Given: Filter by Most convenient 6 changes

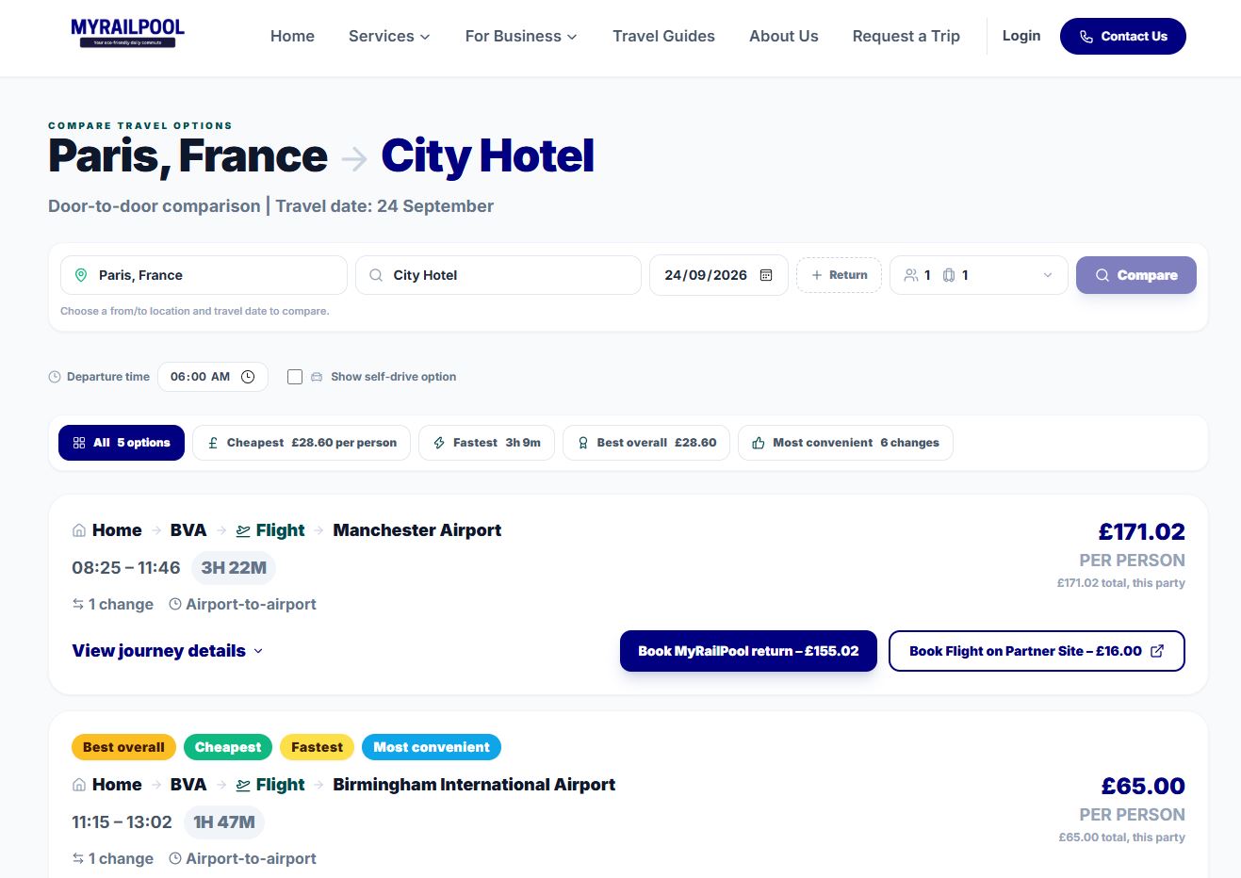Looking at the screenshot, I should click(x=845, y=443).
